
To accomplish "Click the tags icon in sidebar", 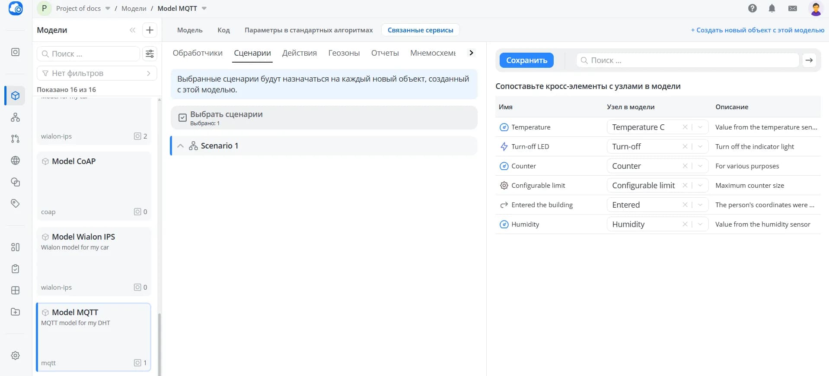I will point(15,203).
